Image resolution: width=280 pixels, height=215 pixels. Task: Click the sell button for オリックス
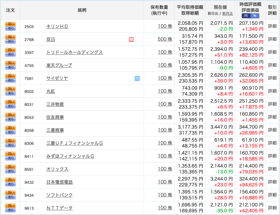point(10,171)
